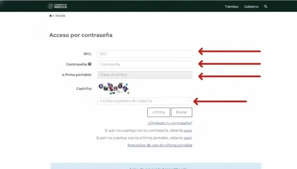Image resolution: width=297 pixels, height=169 pixels.
Task: Click the e.firma portable: label
Action: [77, 75]
